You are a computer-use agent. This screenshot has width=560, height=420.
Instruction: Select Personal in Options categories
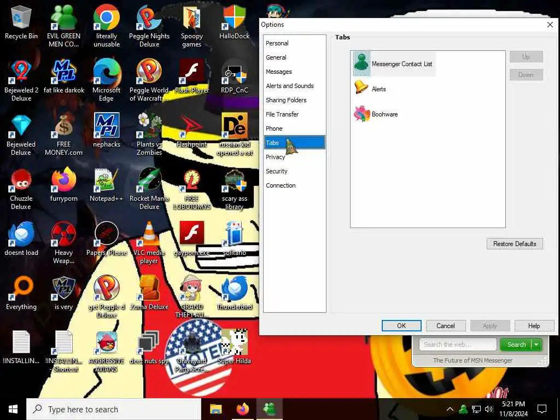277,43
